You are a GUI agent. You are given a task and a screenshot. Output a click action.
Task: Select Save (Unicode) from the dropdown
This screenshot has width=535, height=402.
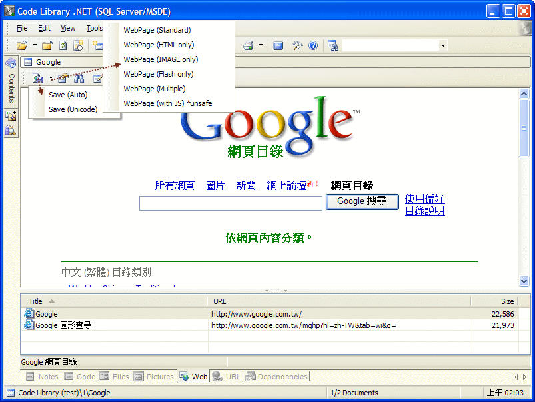click(73, 109)
